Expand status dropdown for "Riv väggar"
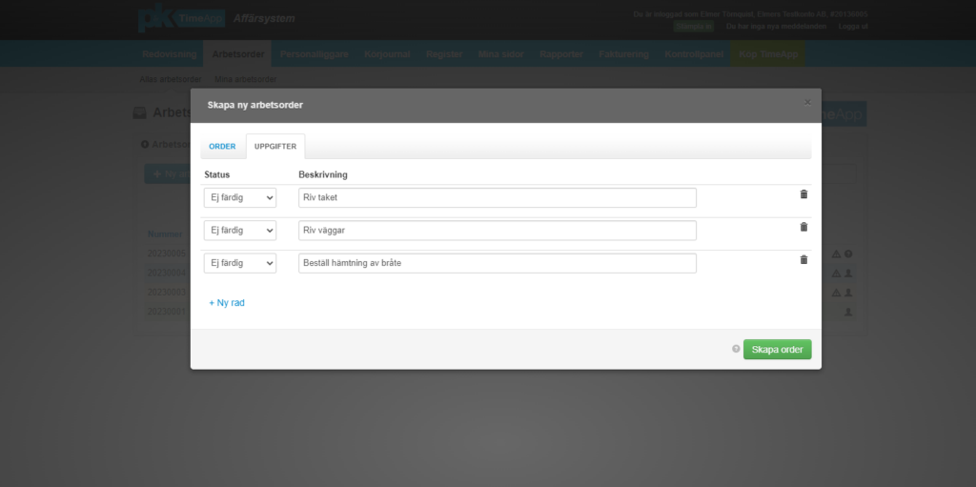The height and width of the screenshot is (487, 976). pos(240,231)
